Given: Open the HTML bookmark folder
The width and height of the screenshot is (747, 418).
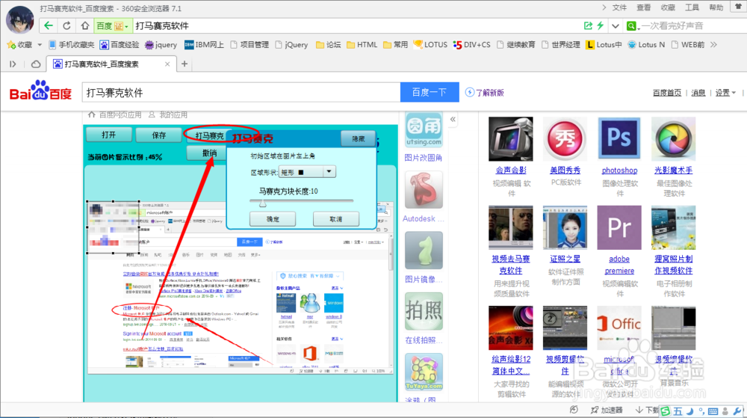Looking at the screenshot, I should pos(362,45).
